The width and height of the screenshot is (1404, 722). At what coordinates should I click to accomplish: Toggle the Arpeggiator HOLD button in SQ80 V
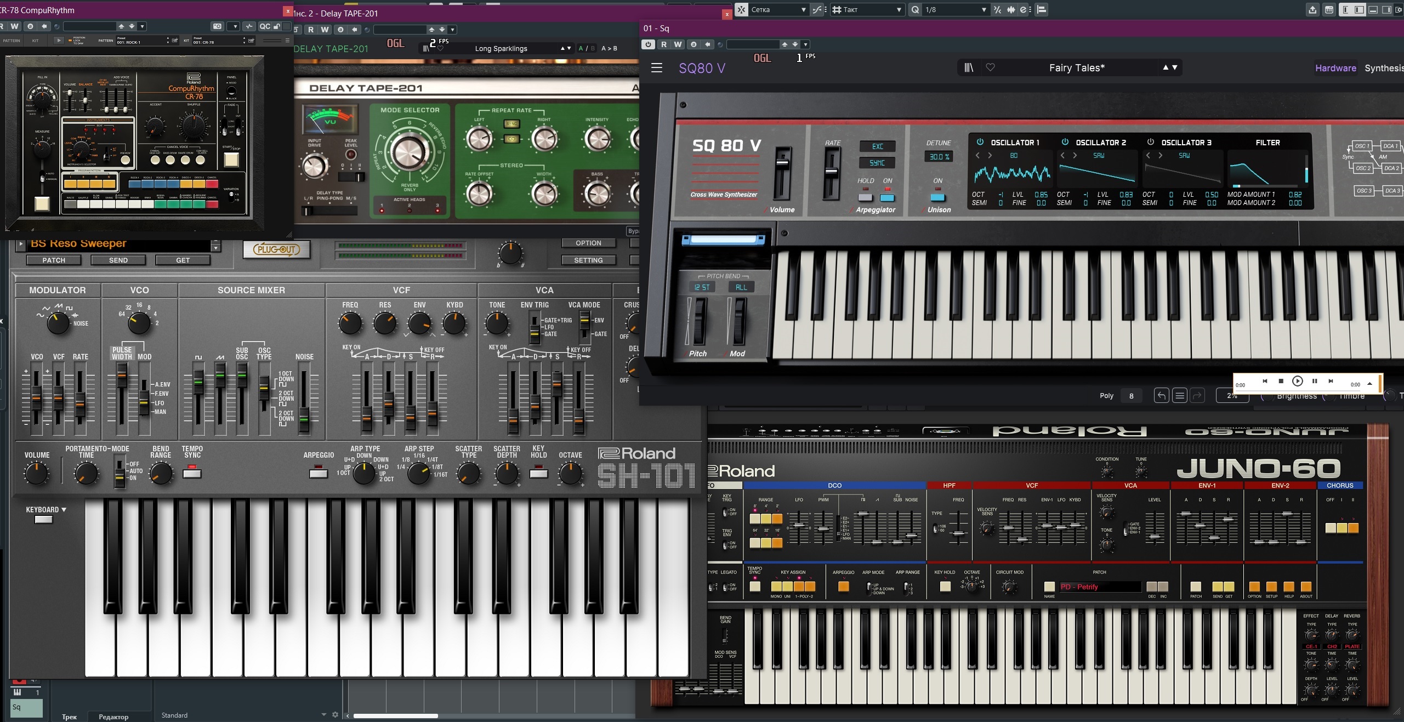866,197
